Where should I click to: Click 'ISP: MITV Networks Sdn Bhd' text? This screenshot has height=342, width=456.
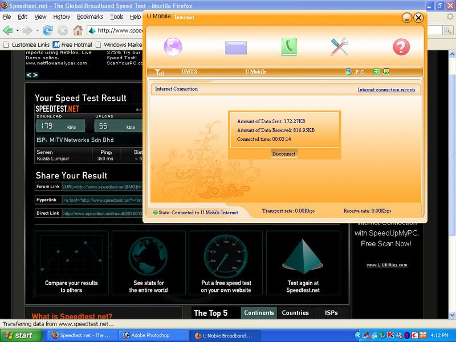(x=75, y=140)
